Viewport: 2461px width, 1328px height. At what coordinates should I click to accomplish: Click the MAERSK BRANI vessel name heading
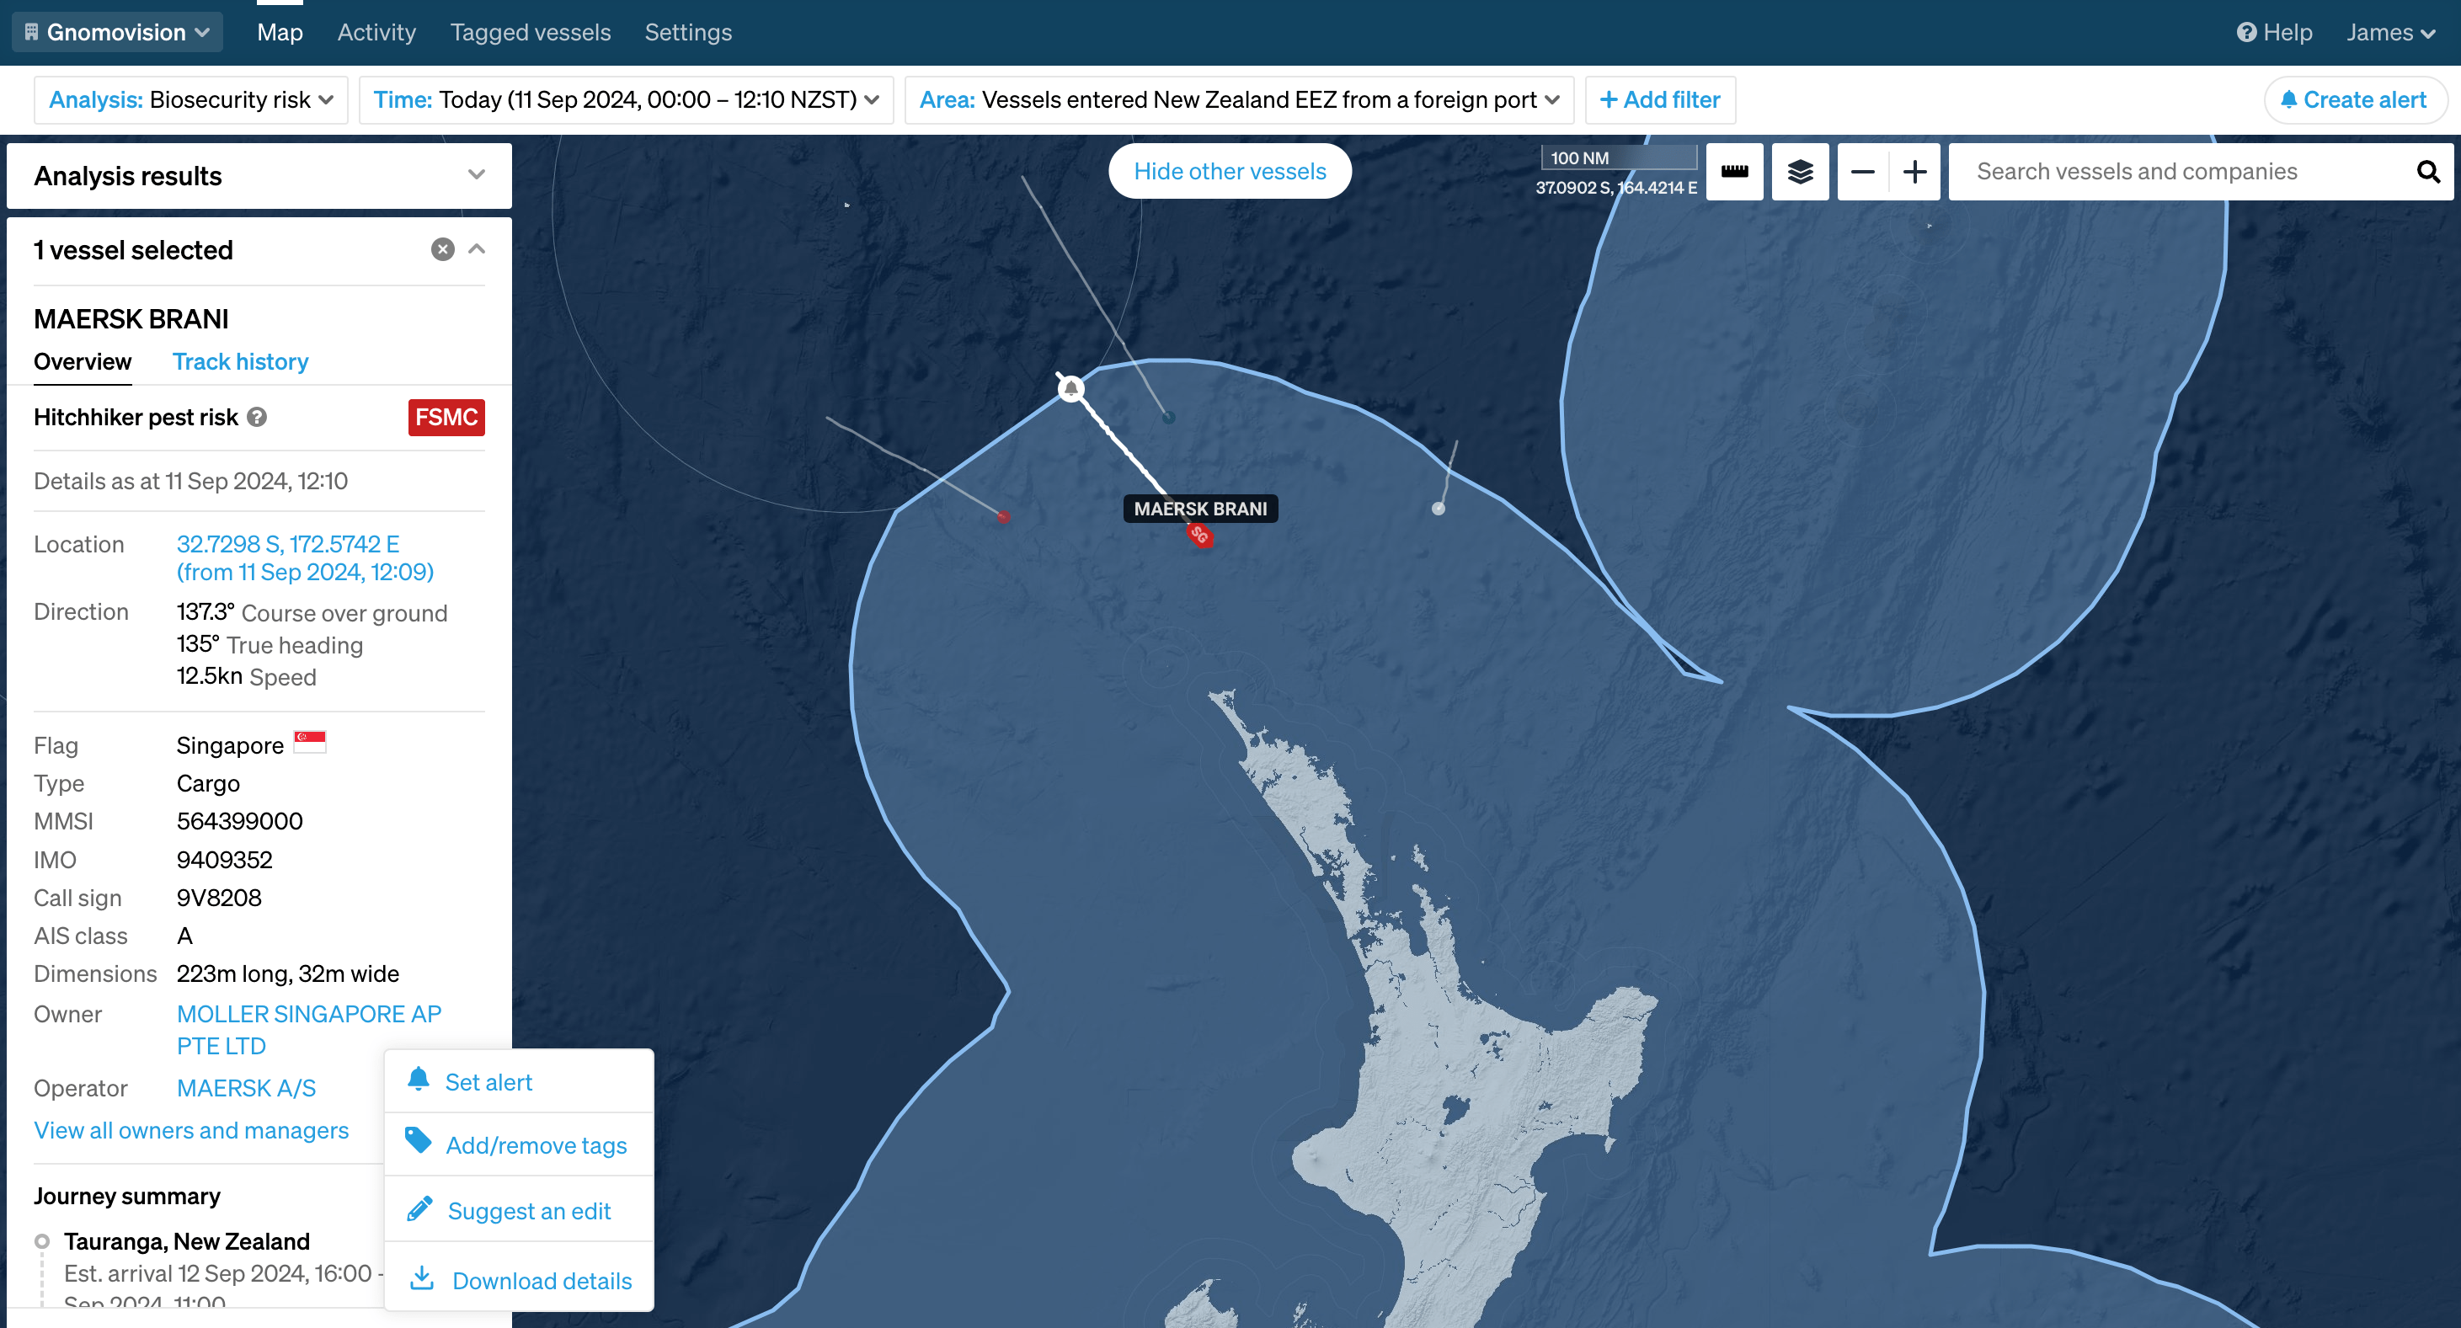coord(131,318)
